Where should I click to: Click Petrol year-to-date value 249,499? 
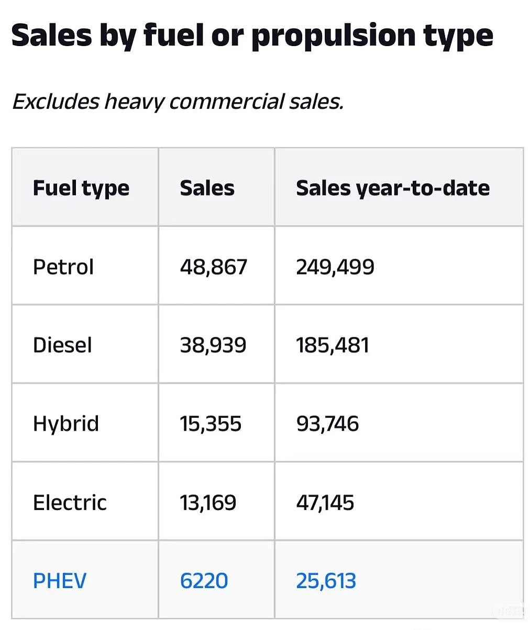335,267
